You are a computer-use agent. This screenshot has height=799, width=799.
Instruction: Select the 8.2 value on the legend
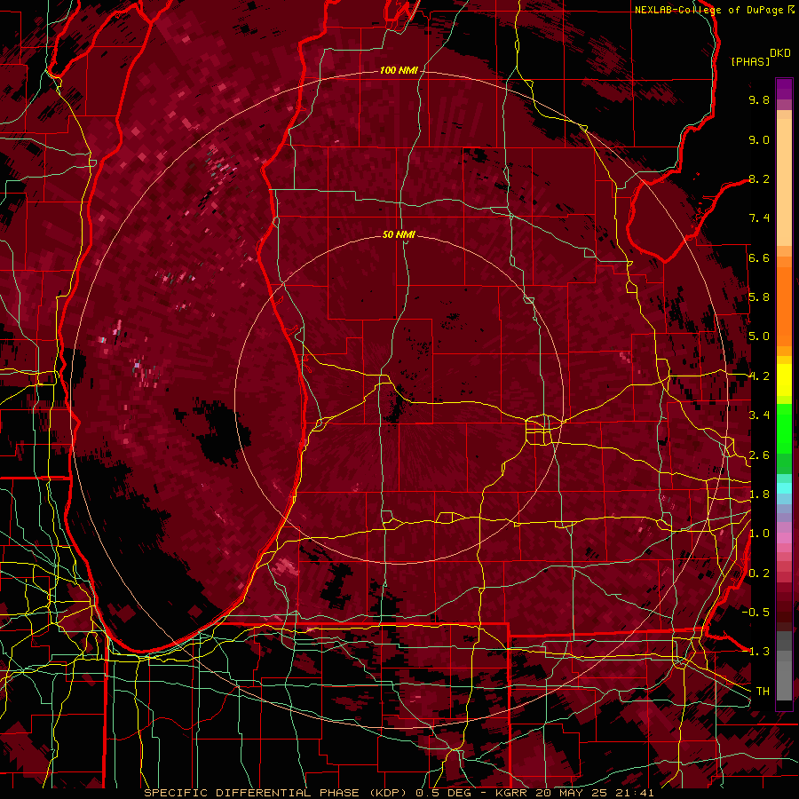(759, 178)
